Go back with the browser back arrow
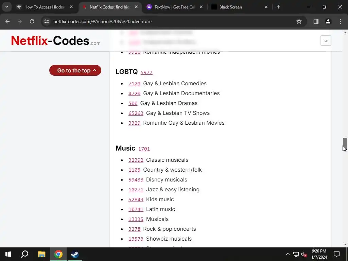Image resolution: width=348 pixels, height=261 pixels. pos(7,21)
